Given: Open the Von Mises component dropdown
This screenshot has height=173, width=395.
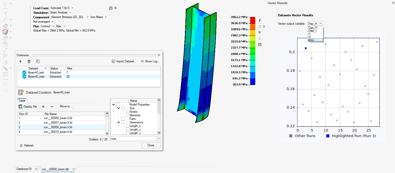Looking at the screenshot, I should [98, 17].
